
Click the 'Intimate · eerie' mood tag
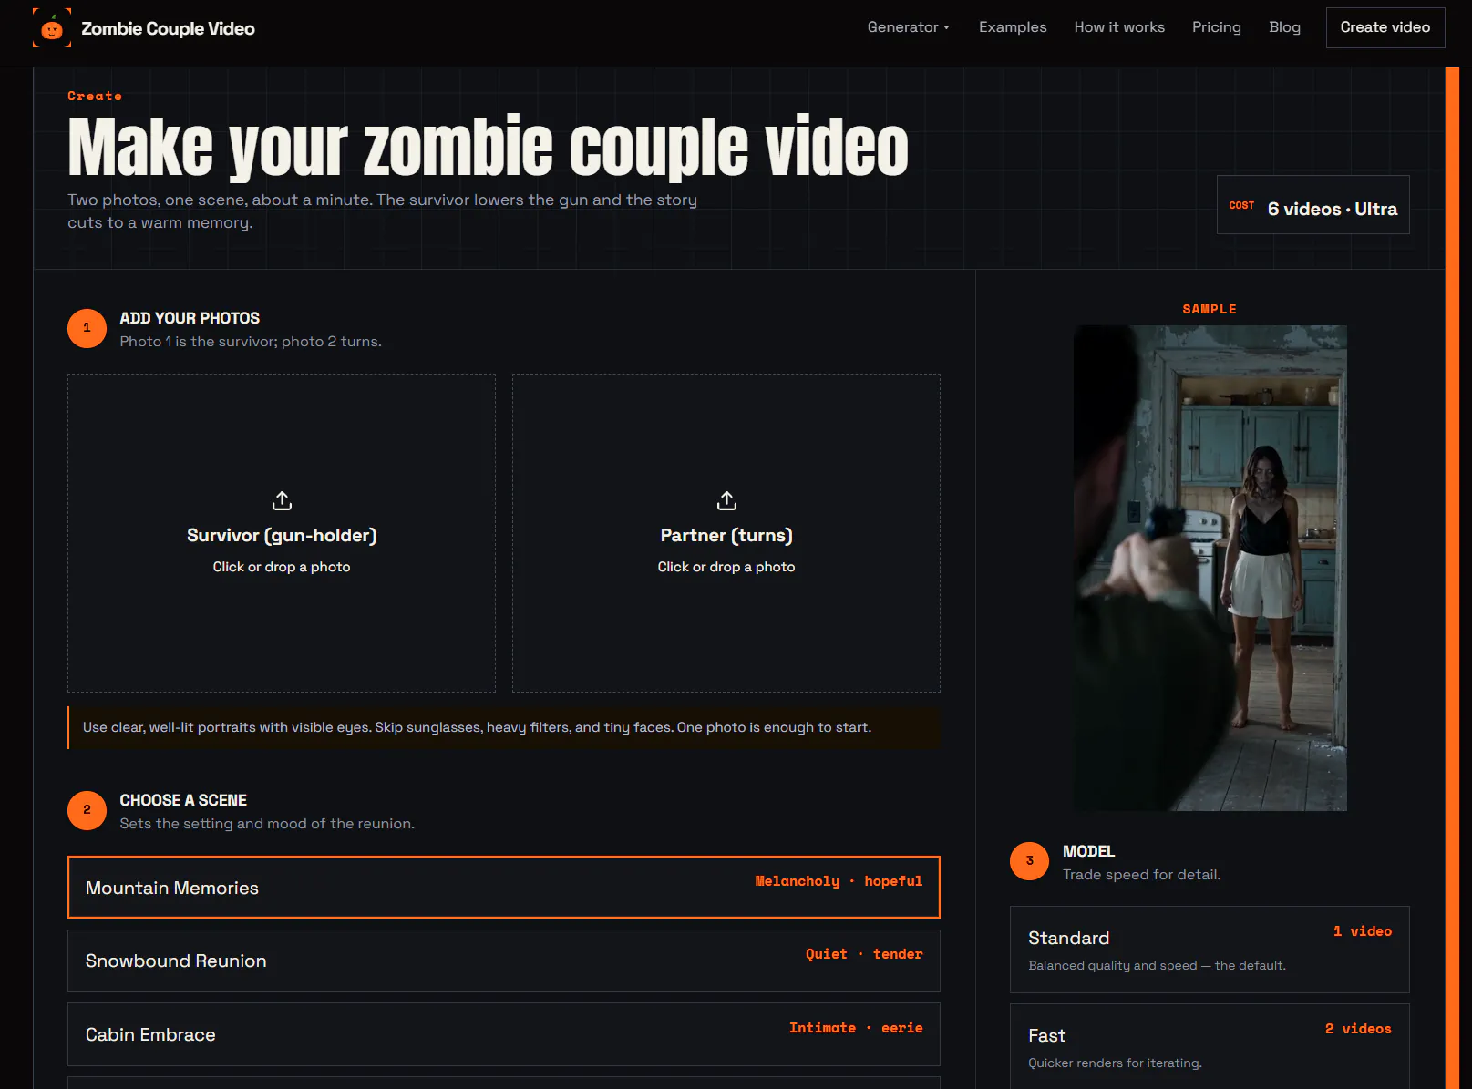pyautogui.click(x=856, y=1028)
